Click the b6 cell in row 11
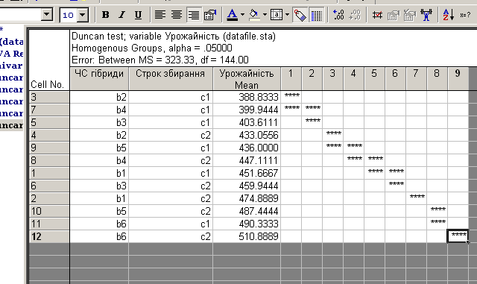This screenshot has width=477, height=284. (x=99, y=224)
